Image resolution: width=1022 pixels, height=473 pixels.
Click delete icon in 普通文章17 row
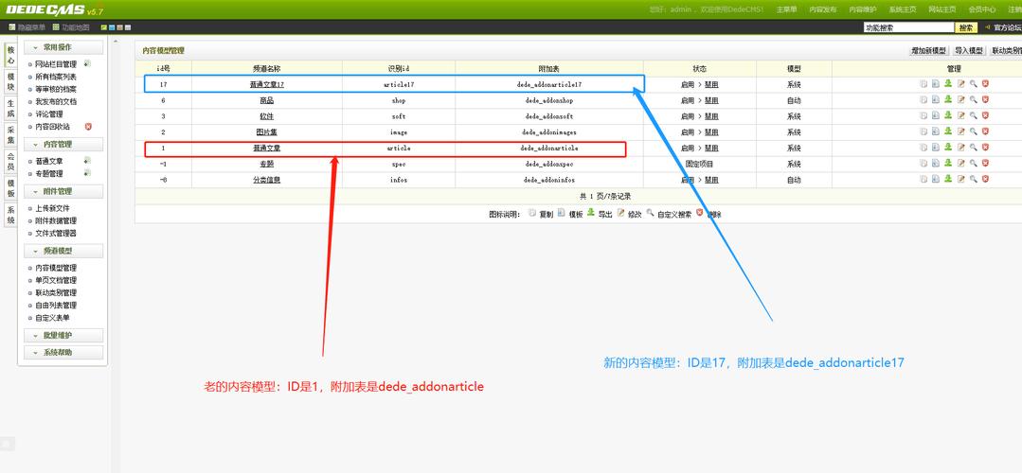pos(985,83)
